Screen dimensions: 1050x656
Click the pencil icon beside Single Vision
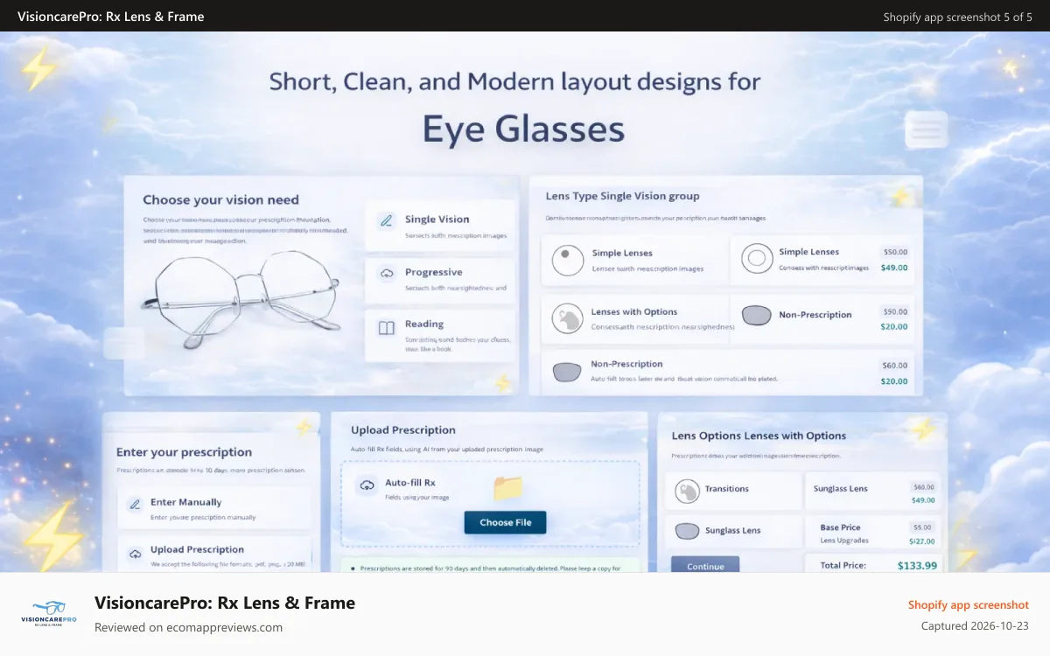click(387, 220)
